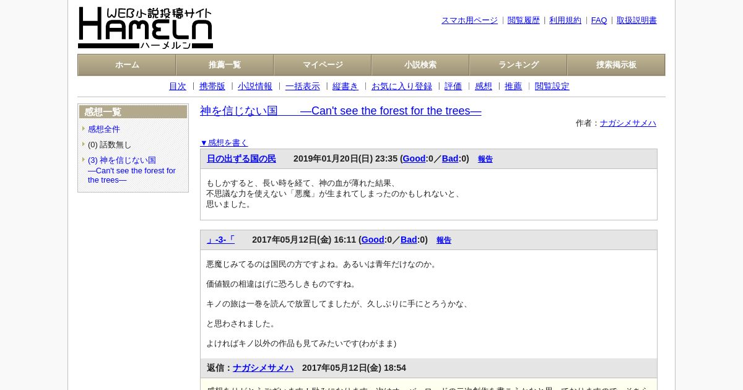Image resolution: width=743 pixels, height=390 pixels.
Task: Click the line 価値観の相違はげに恐ろしきものですね。
Action: [282, 284]
